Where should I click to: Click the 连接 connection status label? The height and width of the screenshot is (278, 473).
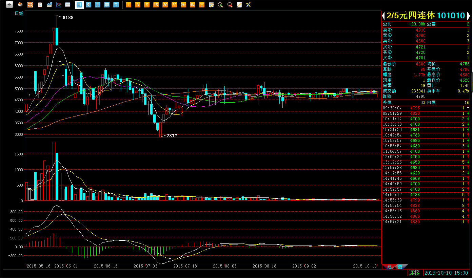[x=414, y=273]
